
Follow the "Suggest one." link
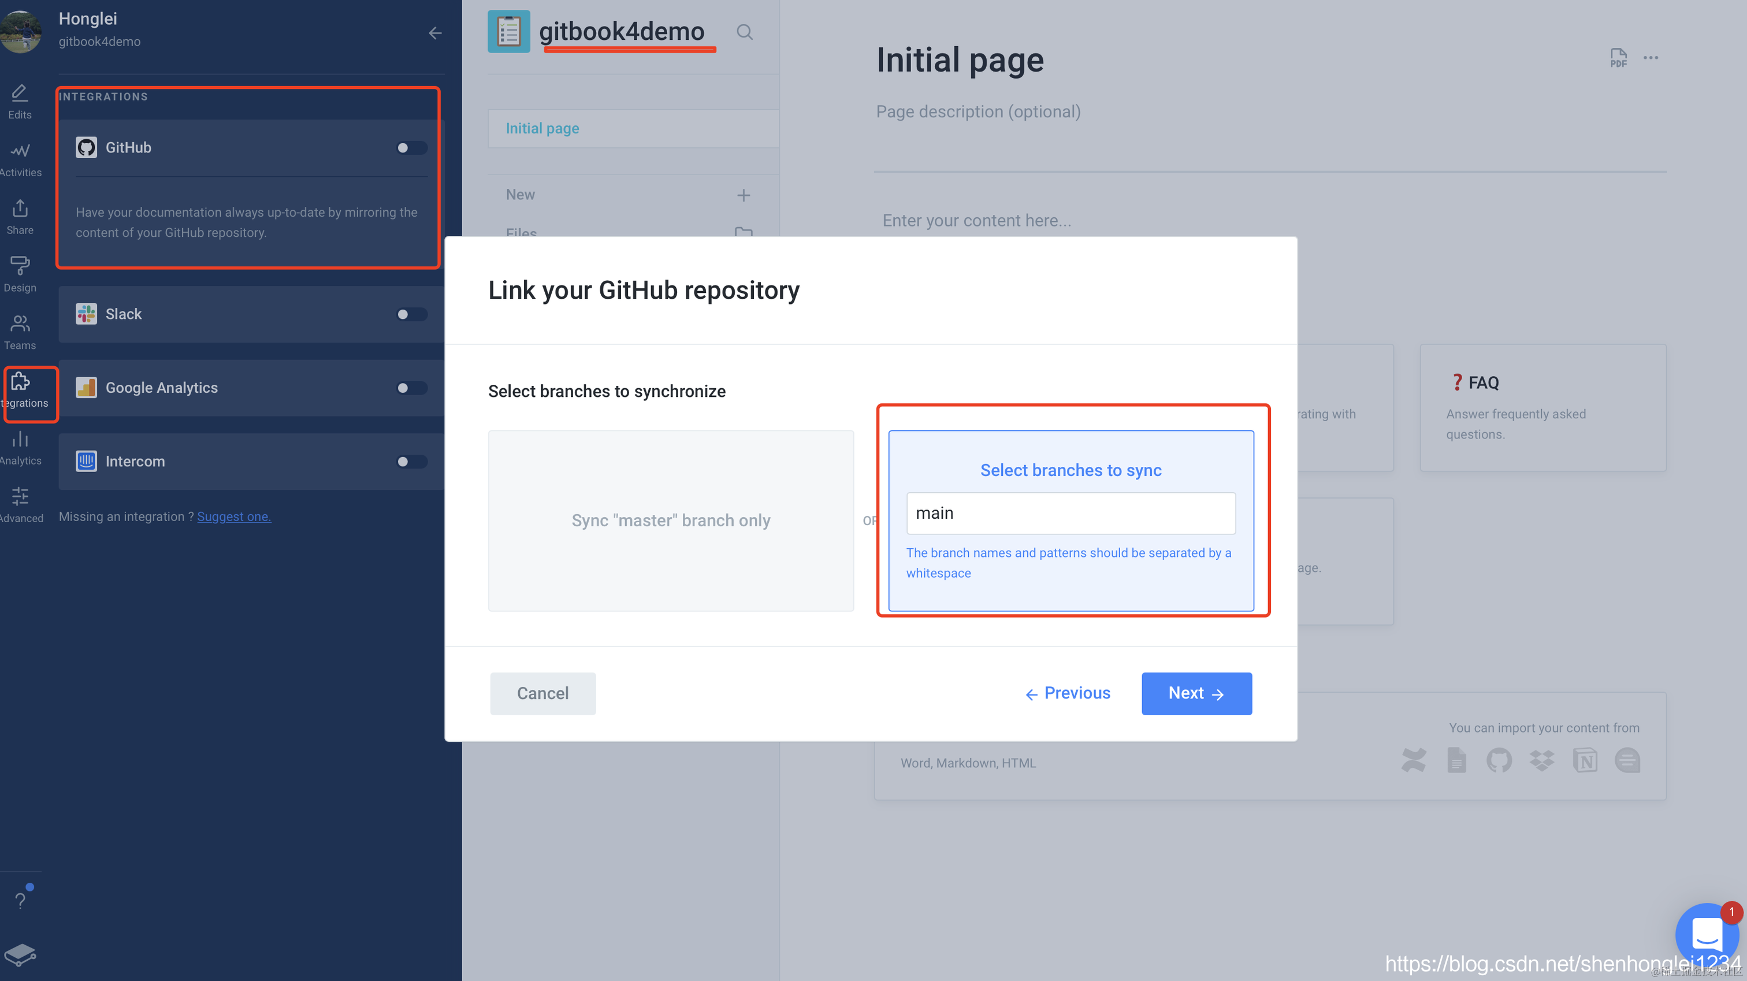(x=233, y=516)
